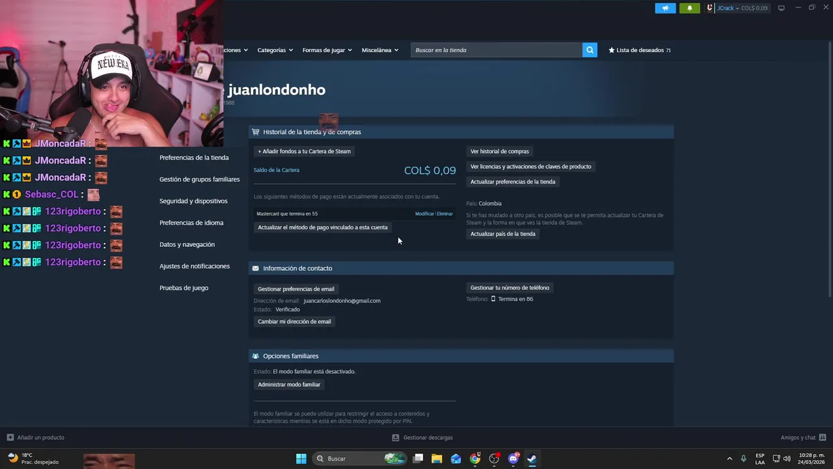Screen dimensions: 833x469
Task: Click Eliminar for the Mastercard
Action: coord(444,214)
